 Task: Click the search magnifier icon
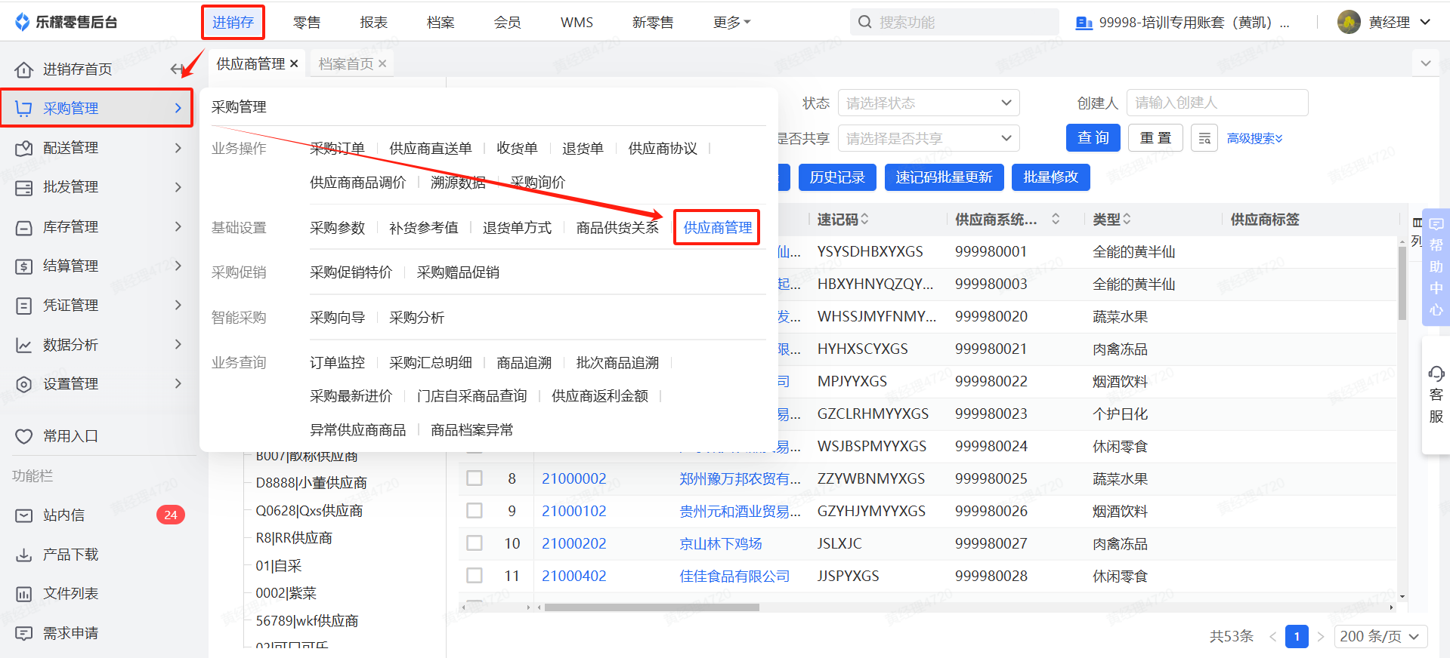[865, 22]
